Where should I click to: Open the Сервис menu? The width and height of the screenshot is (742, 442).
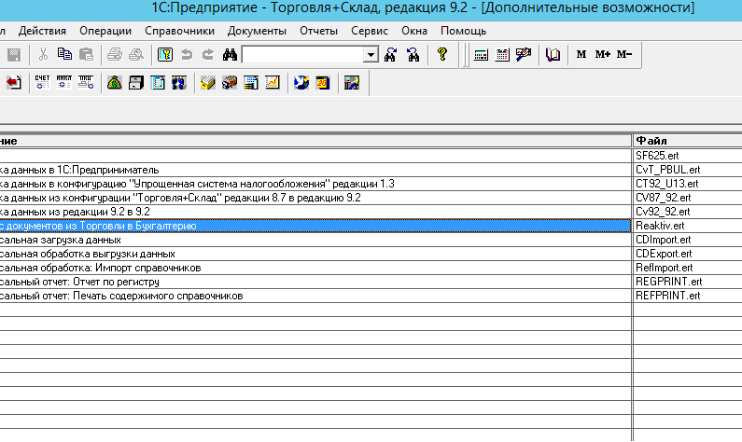click(369, 31)
